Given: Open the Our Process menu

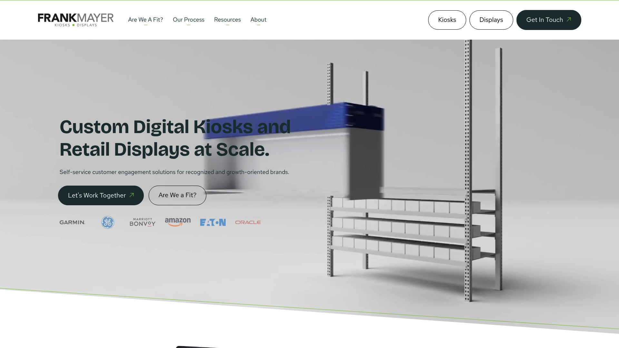Looking at the screenshot, I should click(x=189, y=20).
